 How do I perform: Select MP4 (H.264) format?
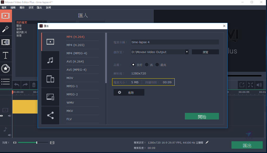click(x=75, y=37)
